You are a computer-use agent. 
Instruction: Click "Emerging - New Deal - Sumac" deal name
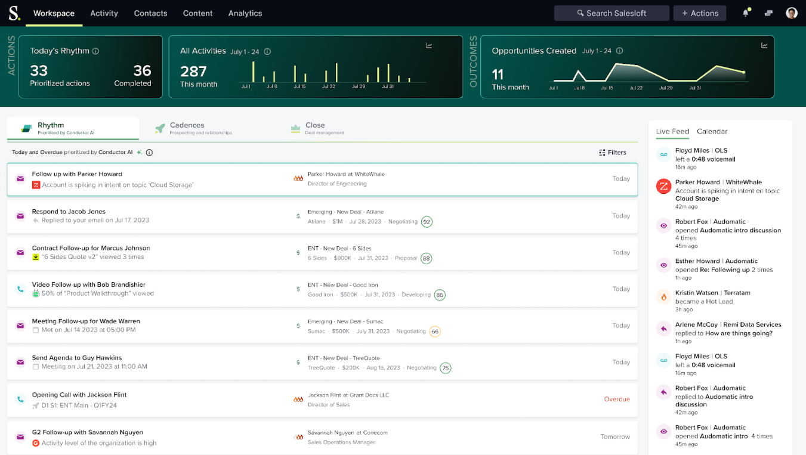click(x=345, y=322)
